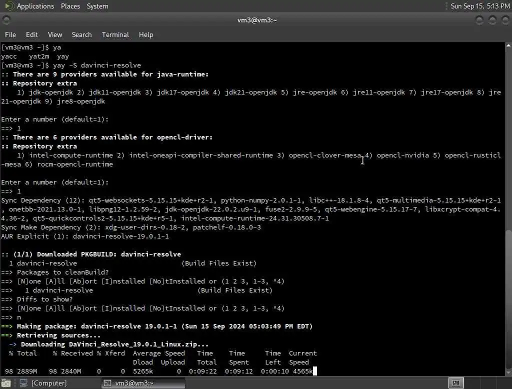Open the Help menu
Screen dimensions: 512x389
click(146, 34)
